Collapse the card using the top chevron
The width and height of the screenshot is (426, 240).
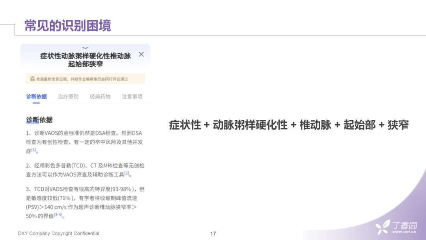click(85, 48)
